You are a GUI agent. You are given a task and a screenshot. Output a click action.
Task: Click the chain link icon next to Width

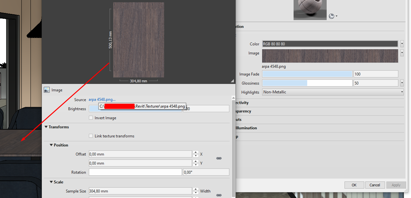point(219,195)
